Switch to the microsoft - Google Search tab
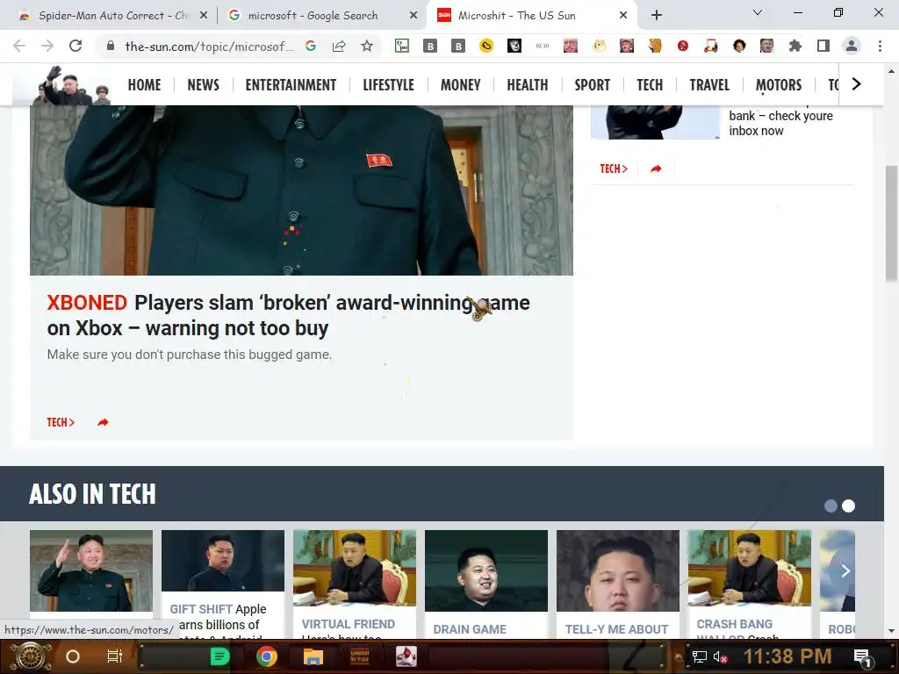The image size is (899, 674). (x=313, y=16)
